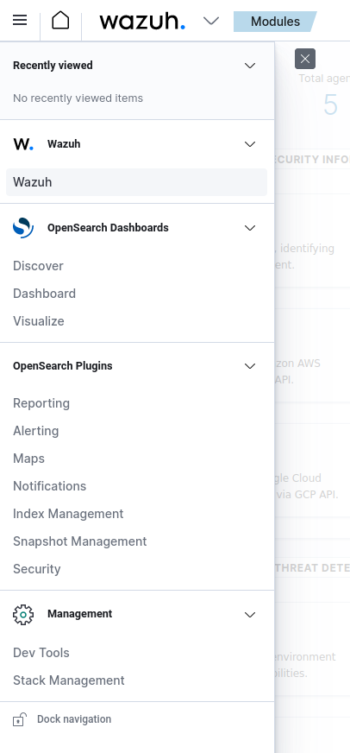This screenshot has height=753, width=350.
Task: Open the Modules breadcrumb
Action: pyautogui.click(x=275, y=22)
